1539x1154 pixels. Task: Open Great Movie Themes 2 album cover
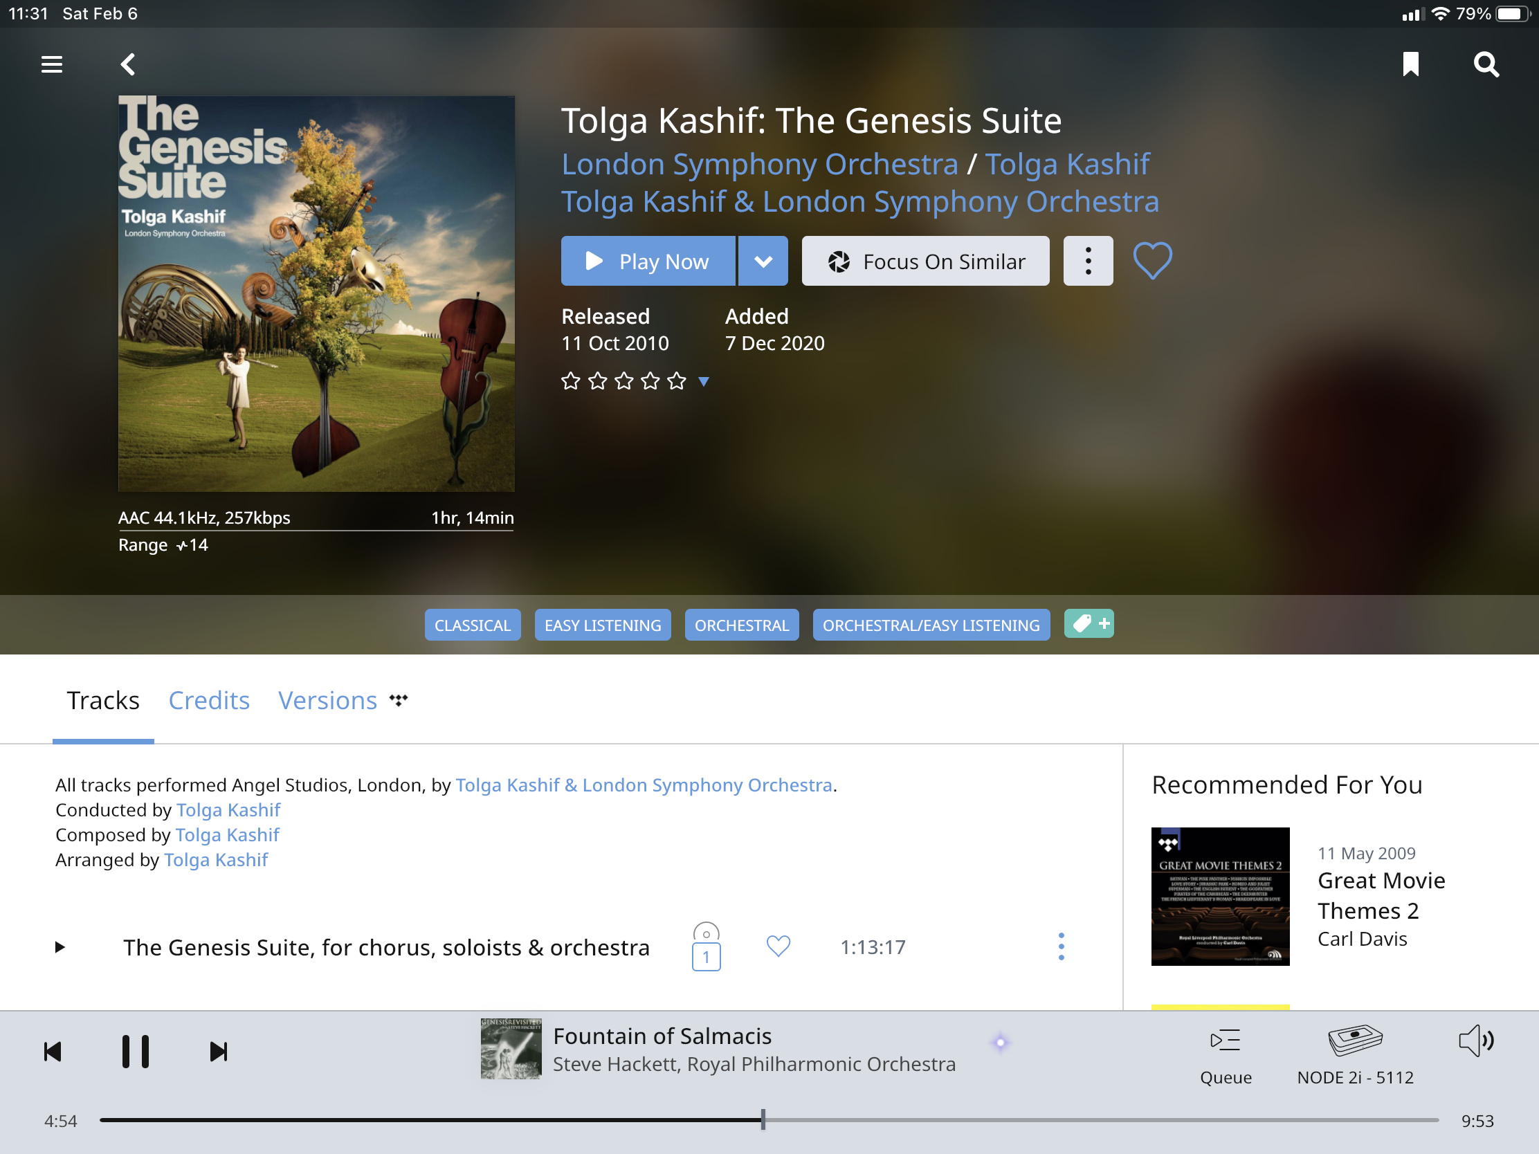pos(1221,897)
